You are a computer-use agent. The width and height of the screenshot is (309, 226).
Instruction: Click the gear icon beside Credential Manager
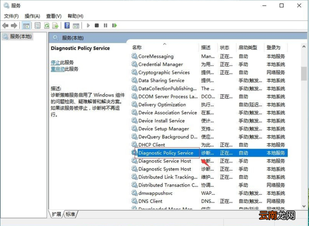click(x=134, y=64)
